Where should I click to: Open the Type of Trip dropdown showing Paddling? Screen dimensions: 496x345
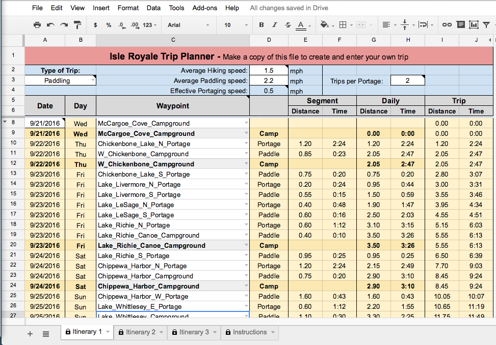[92, 80]
